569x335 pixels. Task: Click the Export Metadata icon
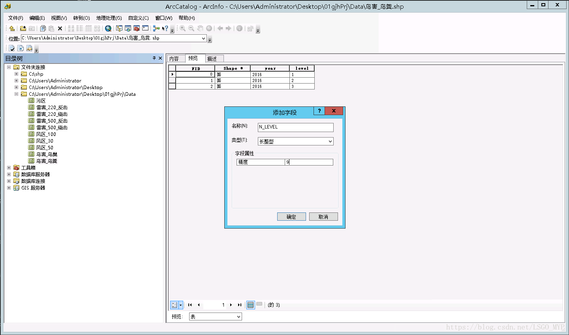(29, 48)
